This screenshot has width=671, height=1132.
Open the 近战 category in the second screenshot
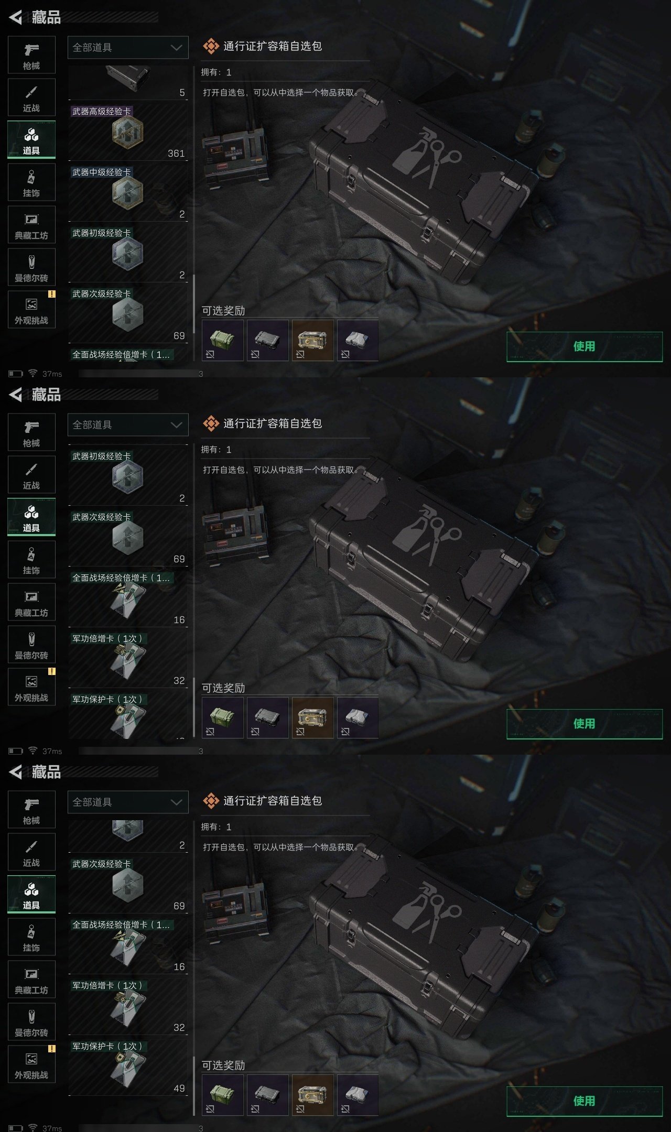click(31, 475)
